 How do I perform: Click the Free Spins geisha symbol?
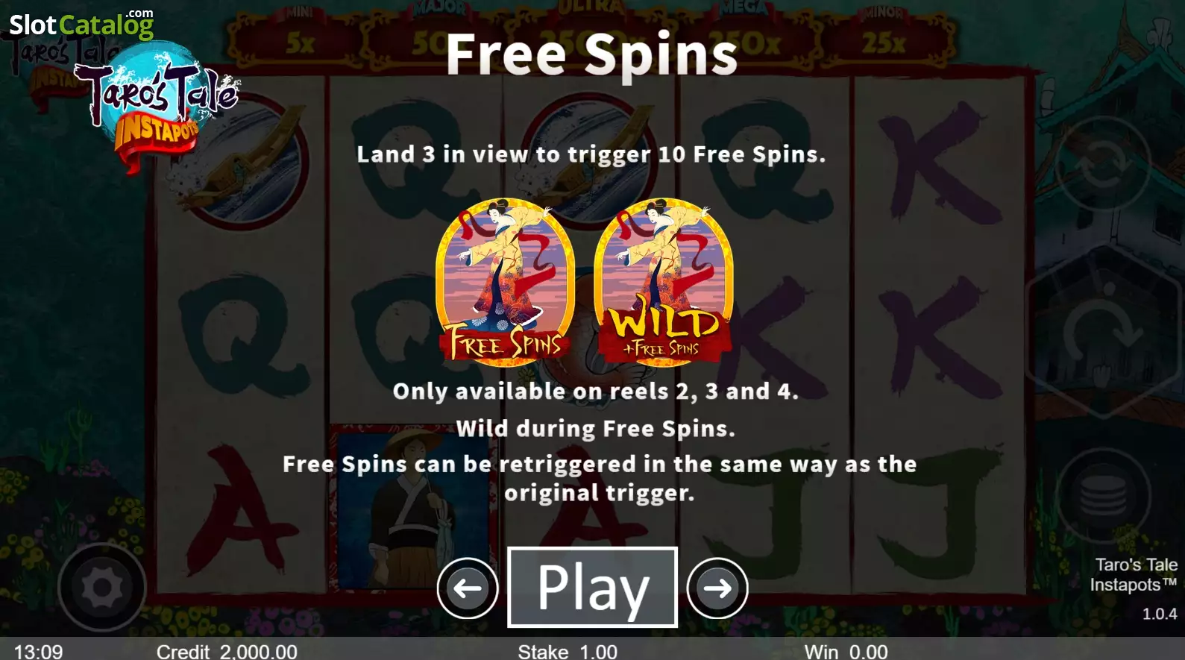506,282
